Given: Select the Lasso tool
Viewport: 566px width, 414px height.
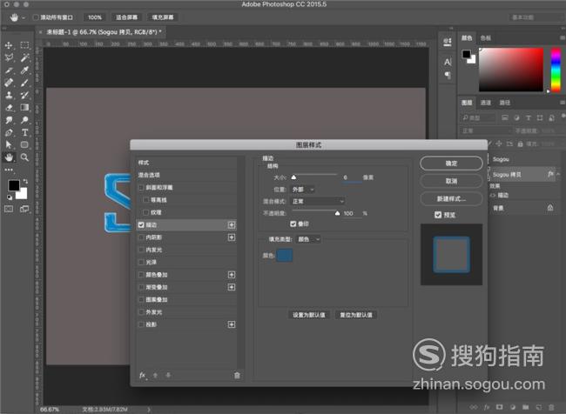Looking at the screenshot, I should pos(9,57).
